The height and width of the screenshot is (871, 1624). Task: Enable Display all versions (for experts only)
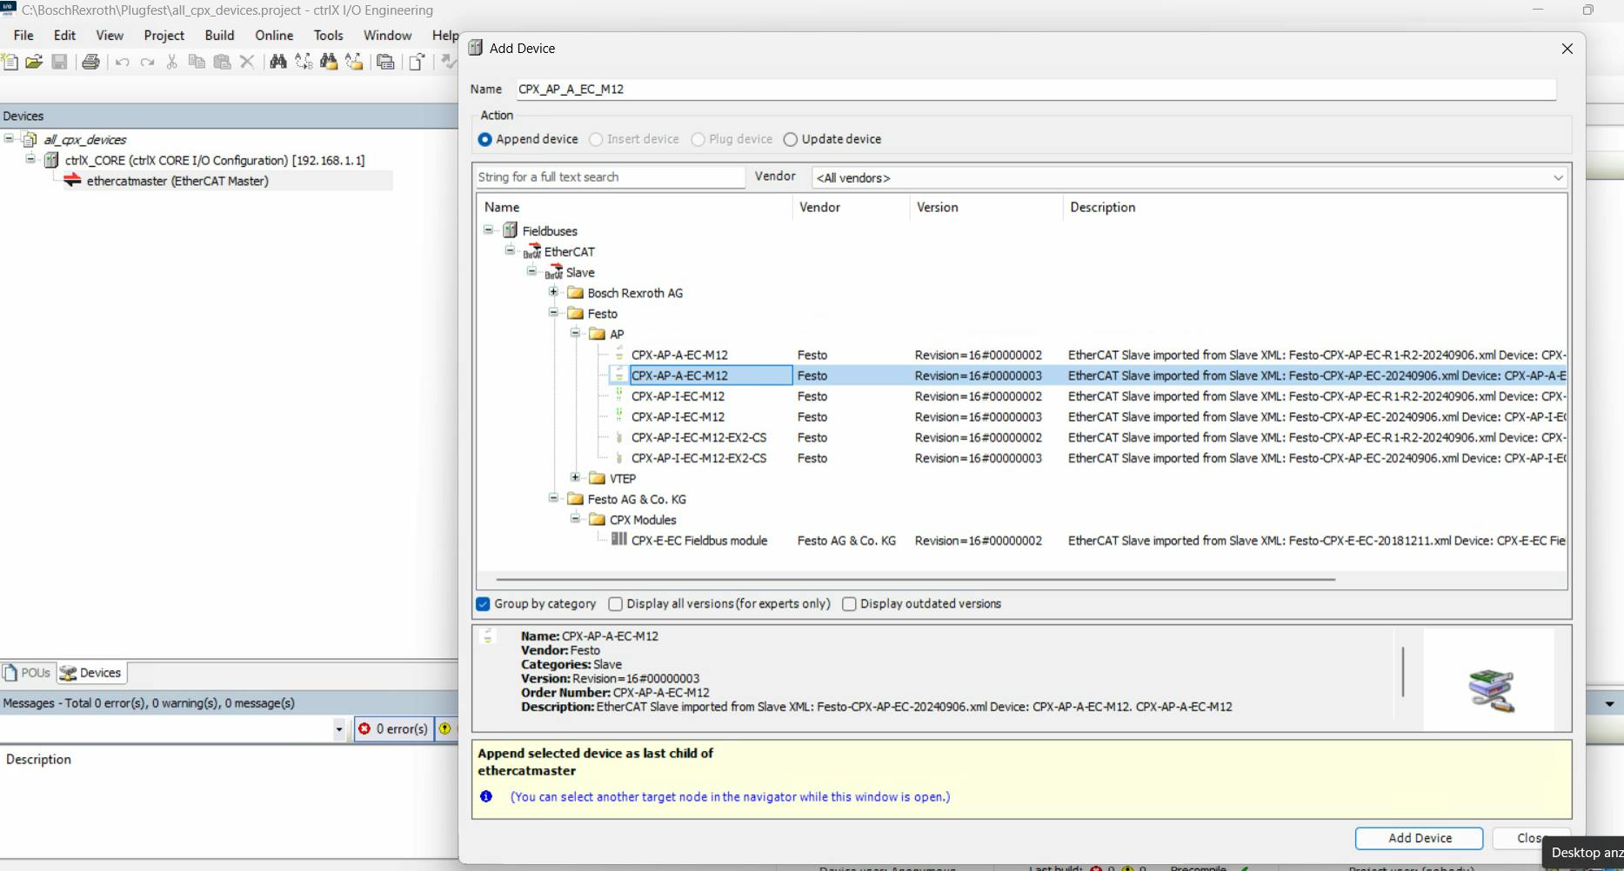coord(616,604)
